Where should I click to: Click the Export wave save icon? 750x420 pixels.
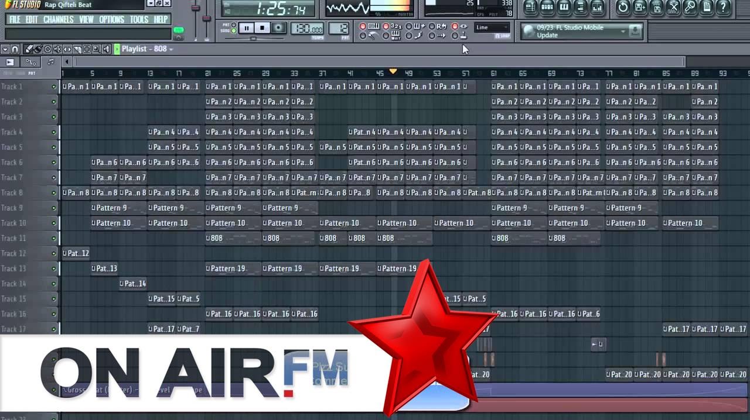click(x=657, y=7)
